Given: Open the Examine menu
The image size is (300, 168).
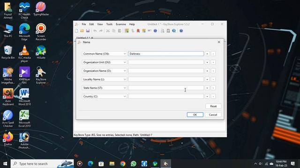Looking at the screenshot, I should [x=121, y=24].
